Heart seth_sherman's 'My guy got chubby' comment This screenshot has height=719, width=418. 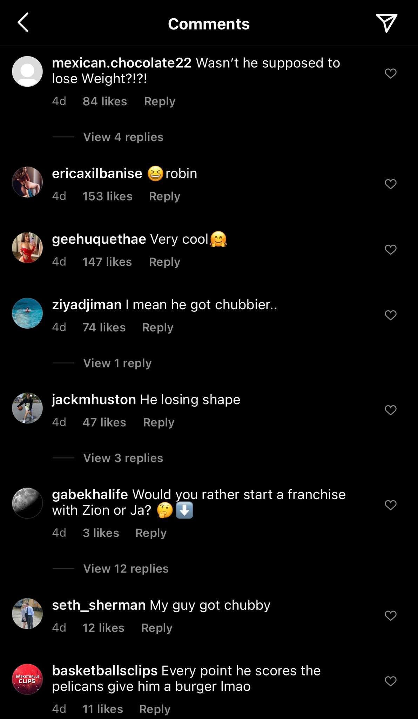(390, 615)
